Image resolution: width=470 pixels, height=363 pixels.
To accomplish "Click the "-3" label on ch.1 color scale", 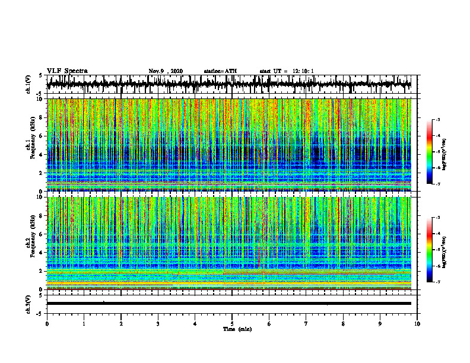I will [438, 120].
